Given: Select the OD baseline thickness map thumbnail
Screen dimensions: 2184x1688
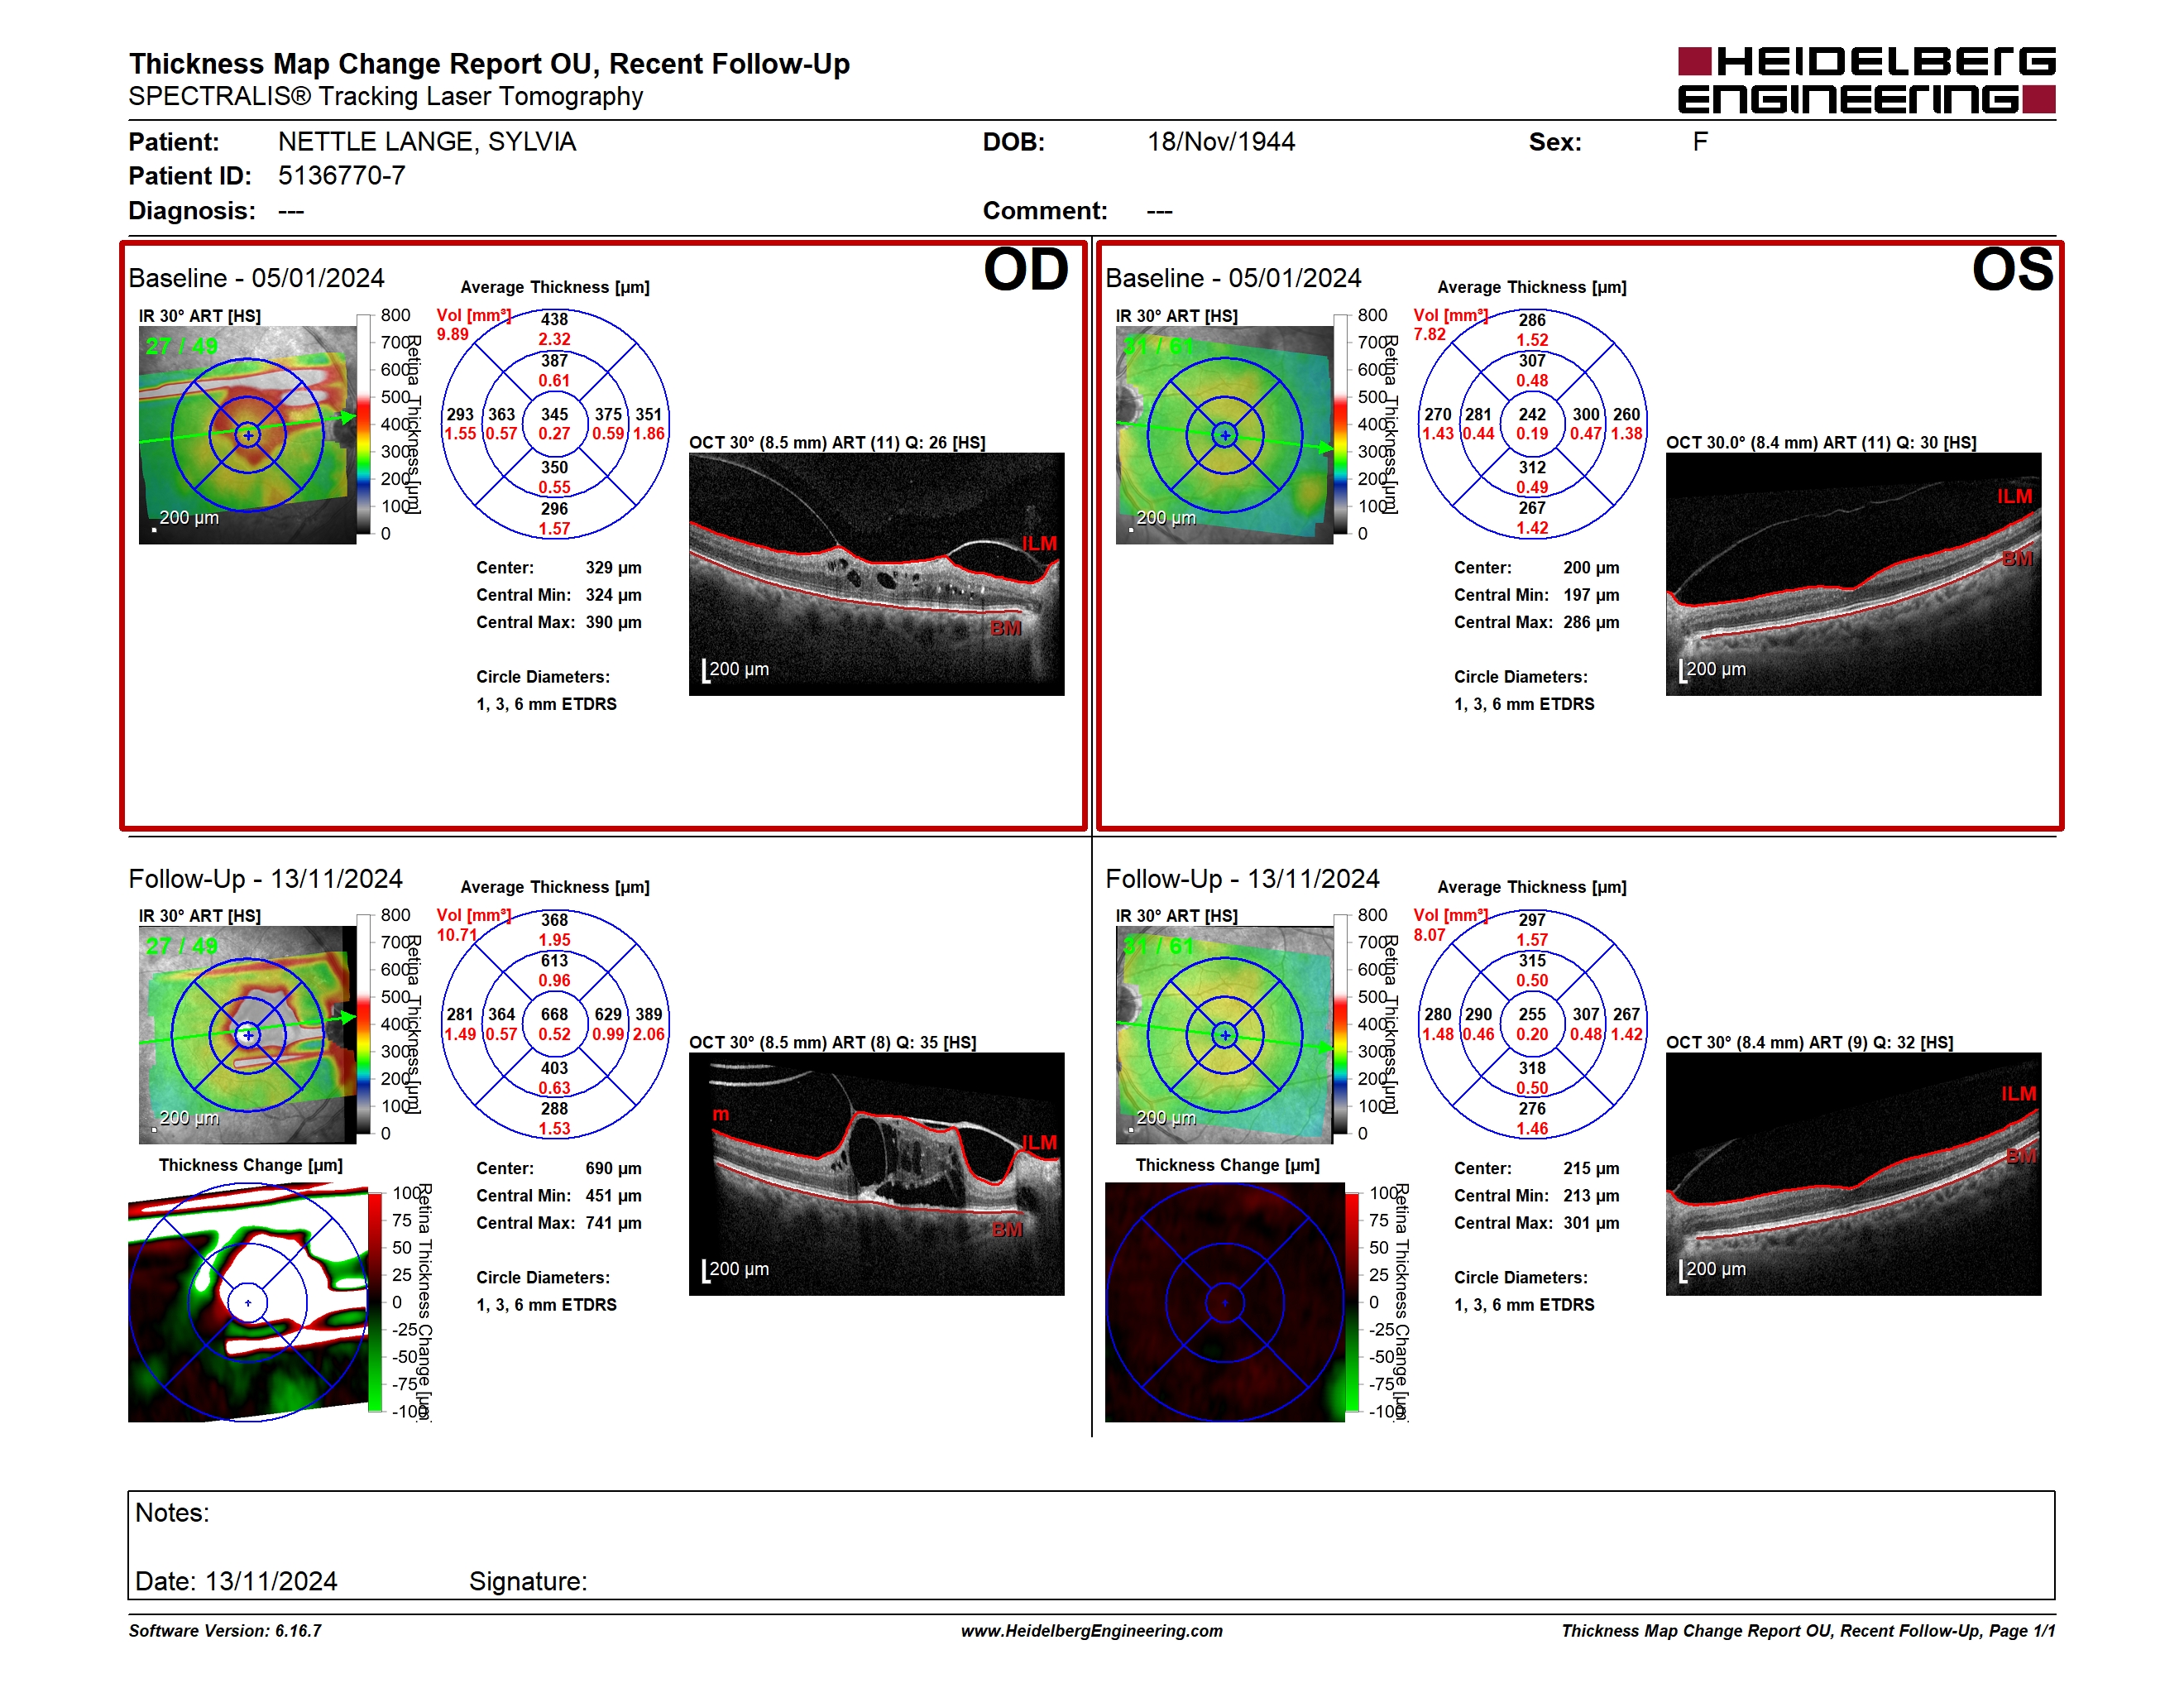Looking at the screenshot, I should click(x=248, y=435).
